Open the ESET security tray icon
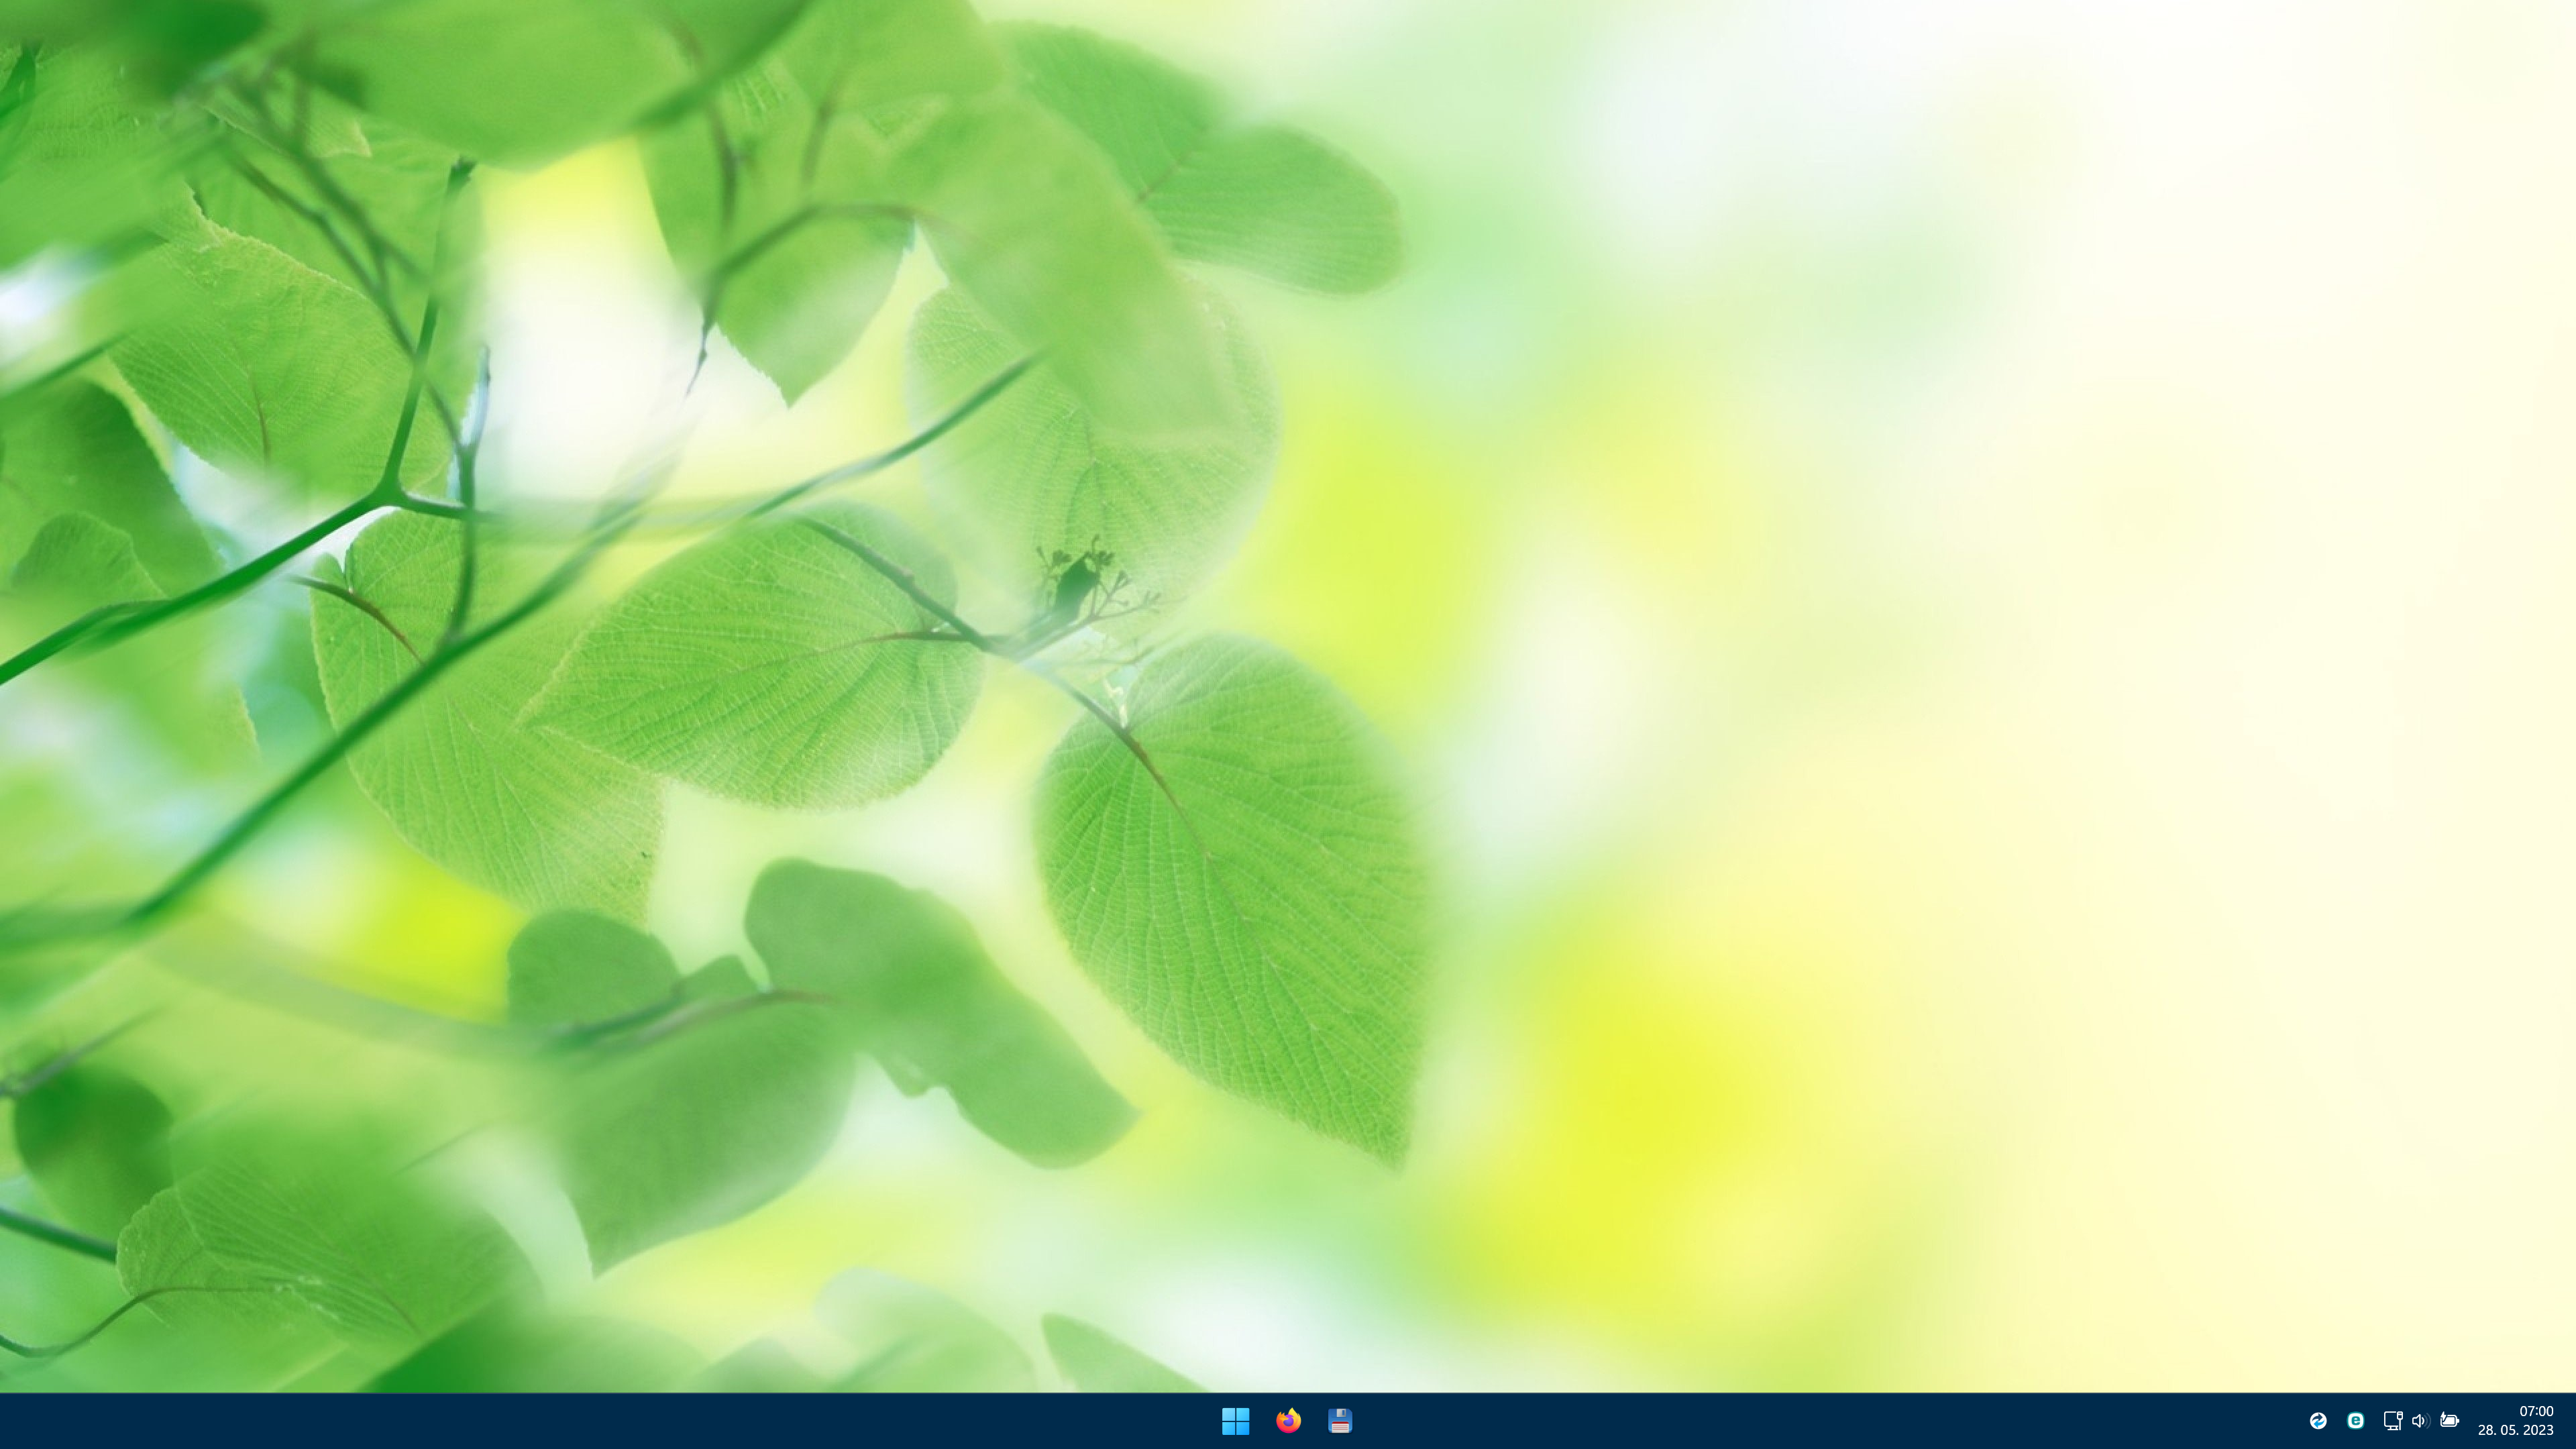Viewport: 2576px width, 1449px height. click(x=2355, y=1420)
